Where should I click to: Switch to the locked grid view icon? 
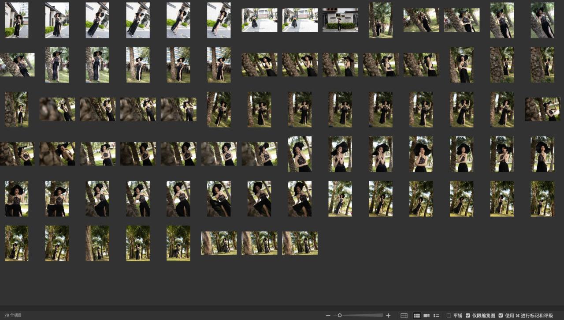(x=404, y=316)
